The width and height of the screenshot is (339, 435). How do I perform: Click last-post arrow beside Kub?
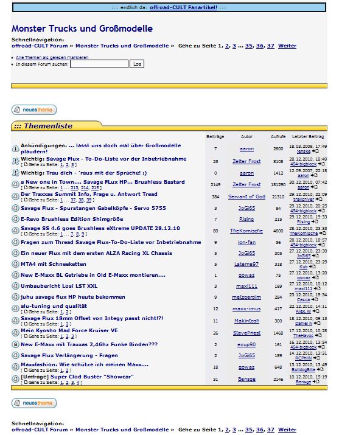[x=312, y=266]
